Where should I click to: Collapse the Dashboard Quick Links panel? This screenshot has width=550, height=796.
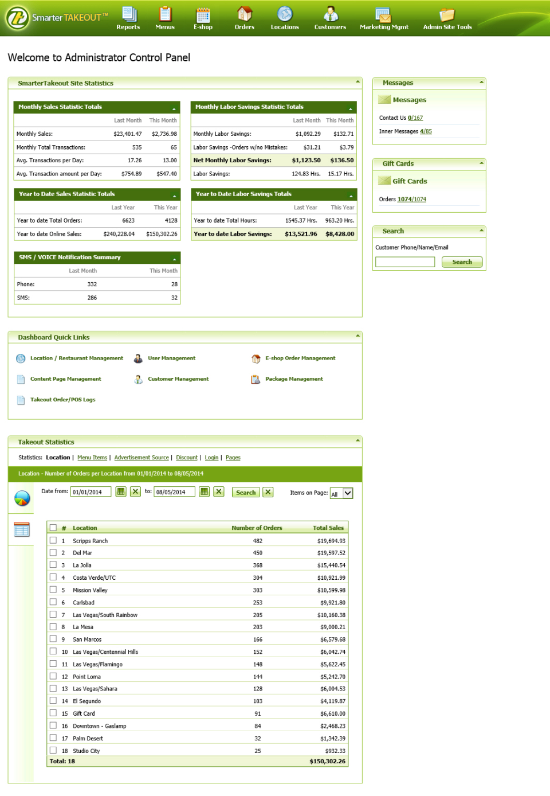coord(357,336)
